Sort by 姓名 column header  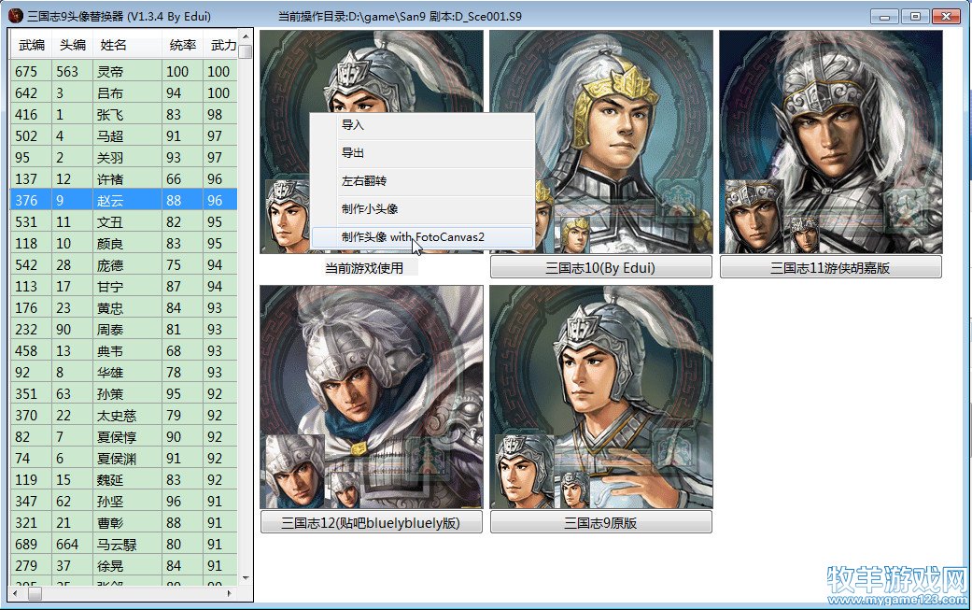127,45
